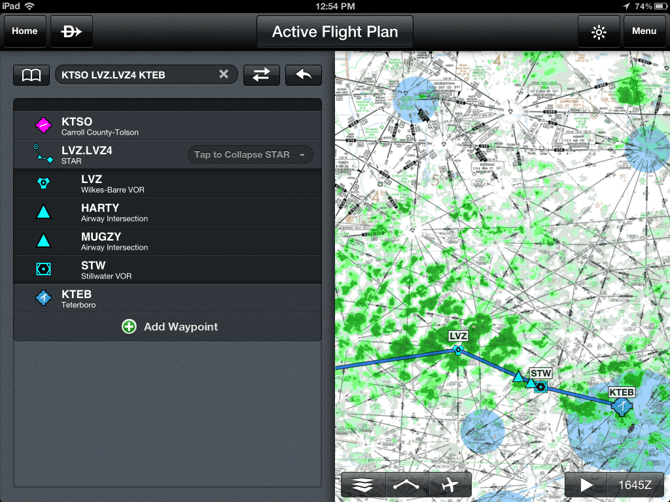670x502 pixels.
Task: Reverse the route with the swap arrows icon
Action: pyautogui.click(x=261, y=75)
